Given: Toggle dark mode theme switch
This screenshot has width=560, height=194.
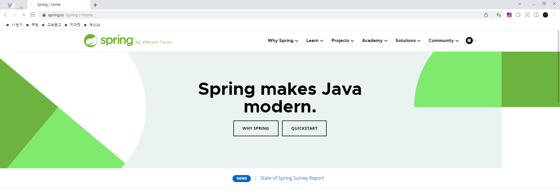Looking at the screenshot, I should [x=471, y=41].
